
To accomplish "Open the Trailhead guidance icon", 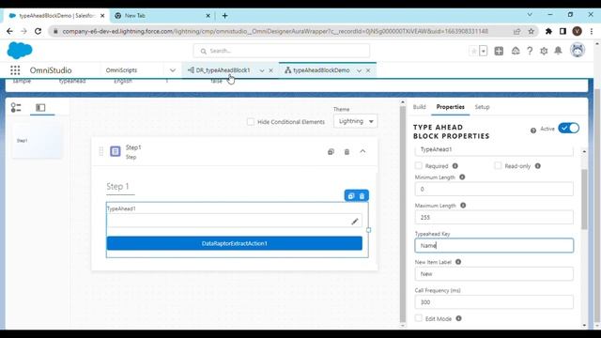I will point(516,51).
